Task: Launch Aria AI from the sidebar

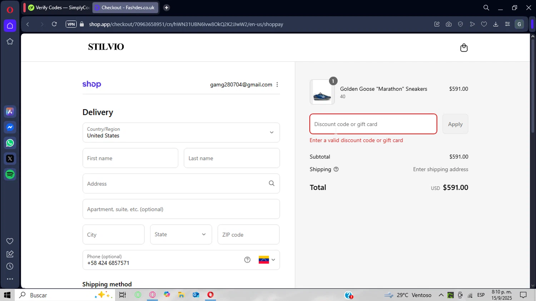Action: (x=10, y=112)
